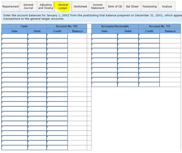Select second row Credit cell in Accounts Receivable
182x153 pixels.
[x=149, y=41]
